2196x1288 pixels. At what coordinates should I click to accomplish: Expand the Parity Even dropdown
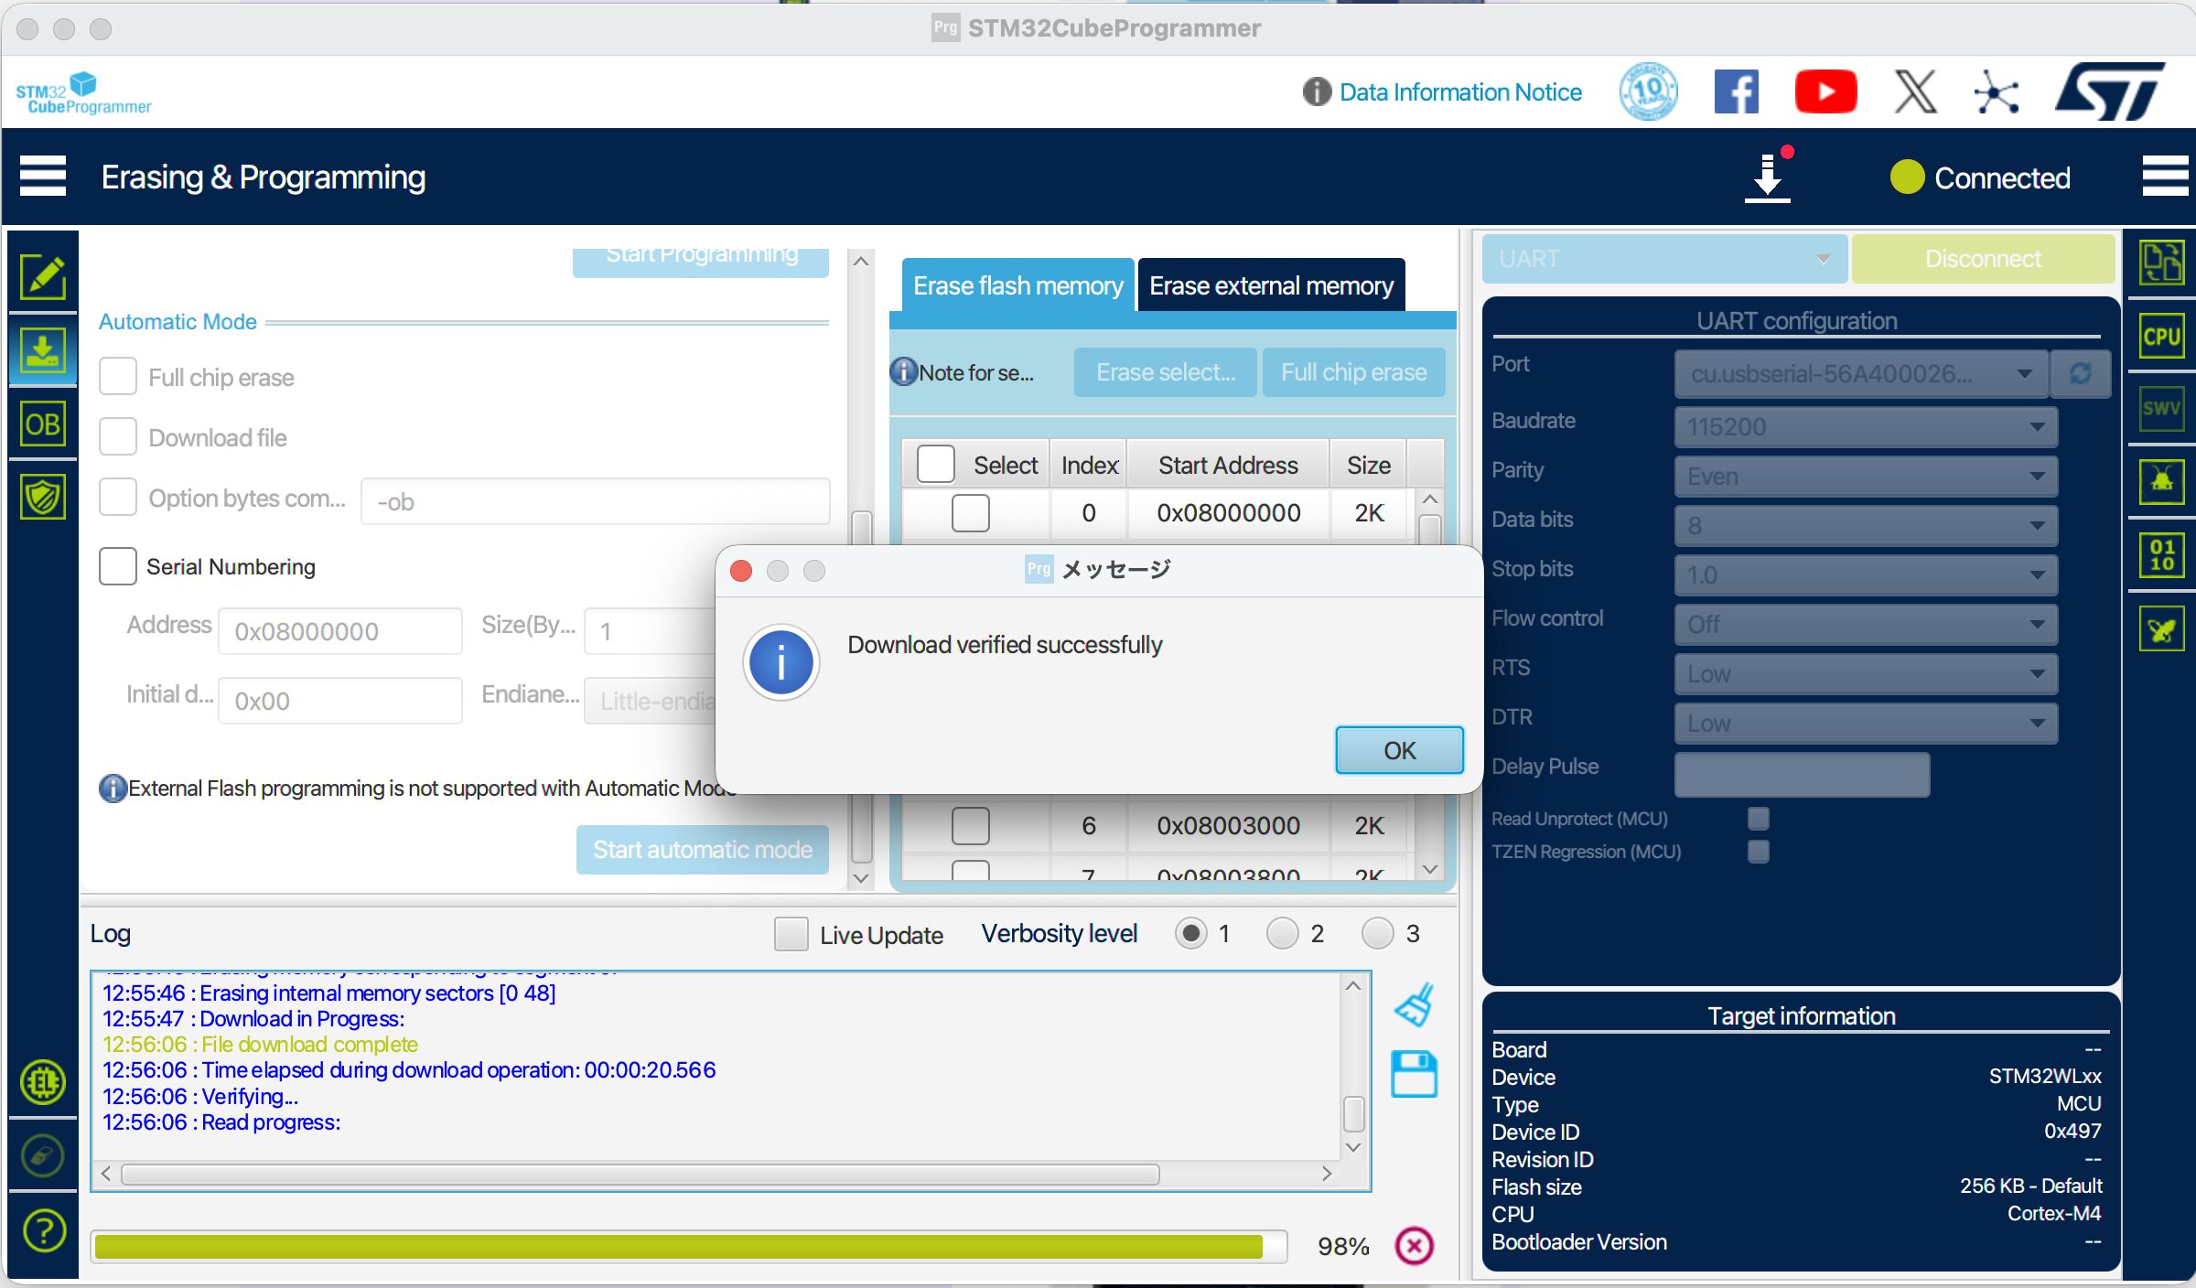coord(1865,476)
